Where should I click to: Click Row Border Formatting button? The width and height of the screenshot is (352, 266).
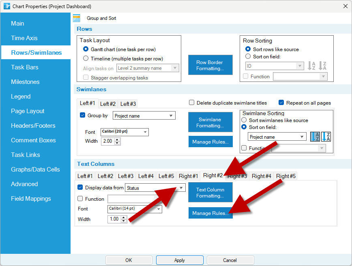pyautogui.click(x=210, y=65)
